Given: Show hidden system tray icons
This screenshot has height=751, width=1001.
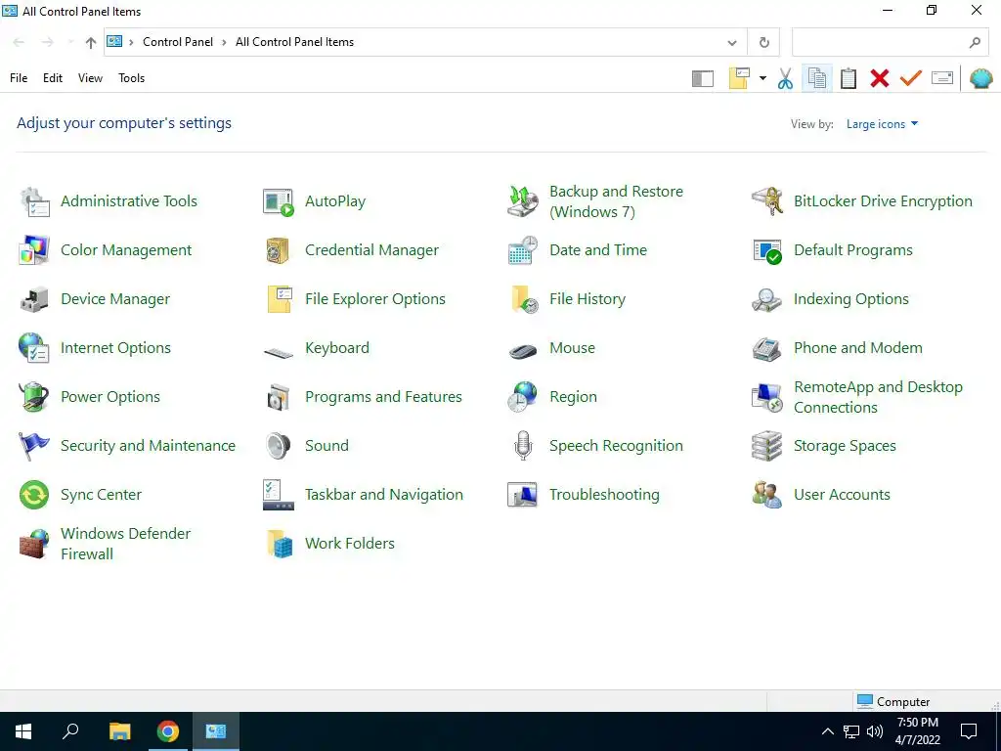Looking at the screenshot, I should (827, 731).
